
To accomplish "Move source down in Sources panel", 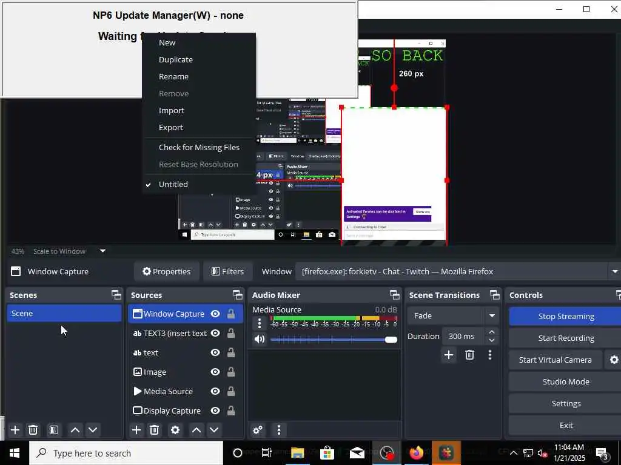I will 214,430.
